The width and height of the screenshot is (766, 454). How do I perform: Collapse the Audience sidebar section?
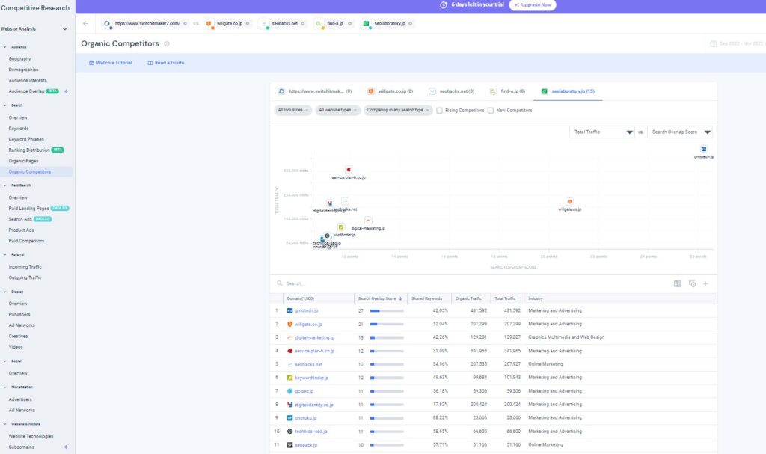click(5, 47)
